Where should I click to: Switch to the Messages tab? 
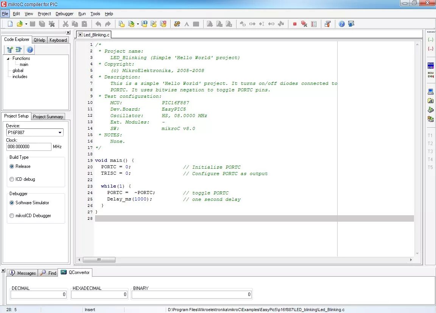click(x=23, y=273)
